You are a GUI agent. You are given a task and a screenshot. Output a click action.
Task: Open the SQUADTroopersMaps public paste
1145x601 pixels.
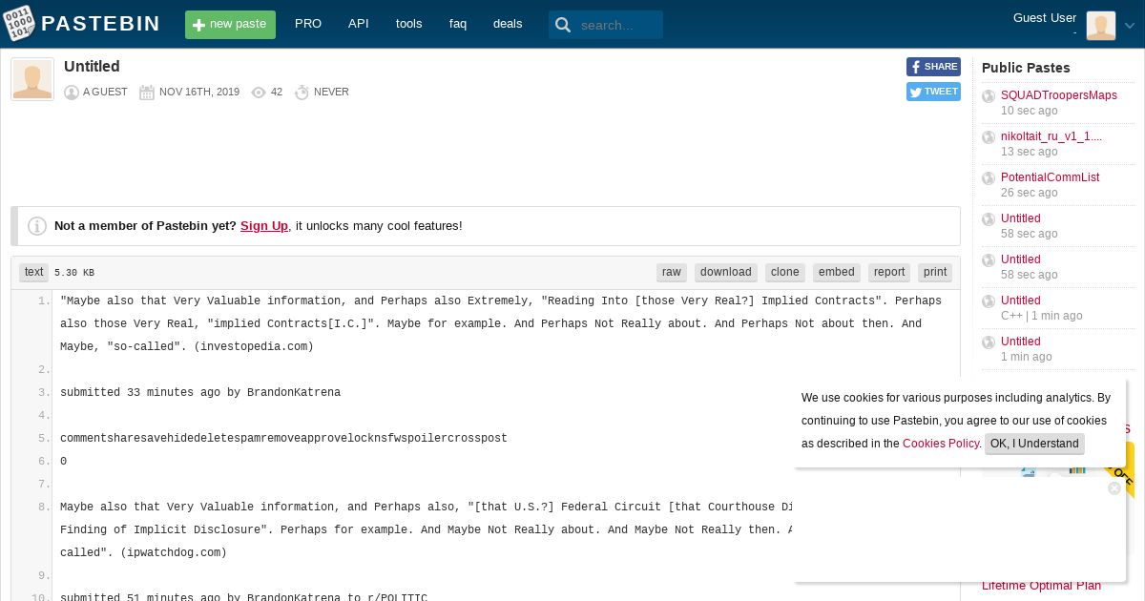coord(1059,95)
